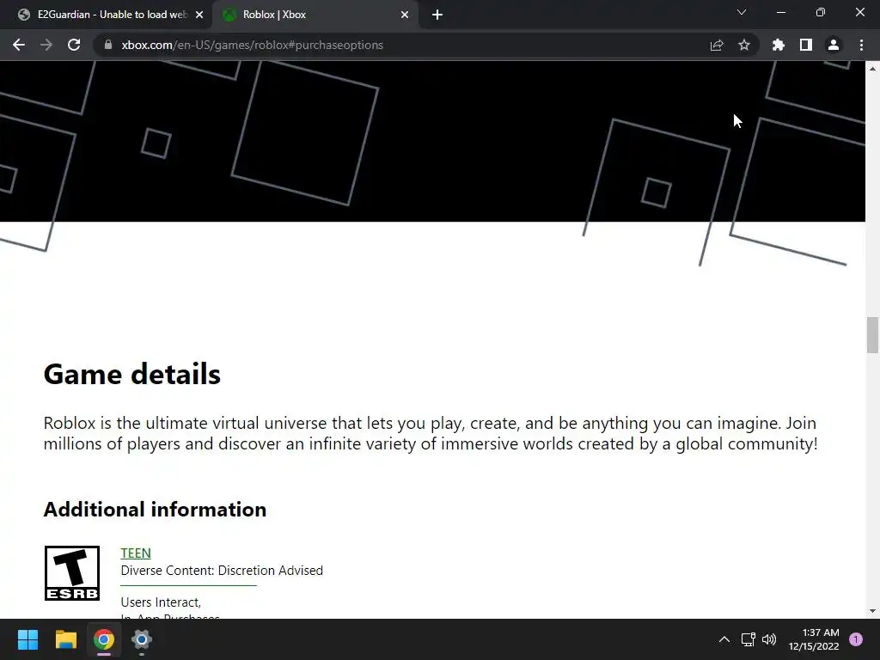Click the Users Interact text
Image resolution: width=880 pixels, height=660 pixels.
click(161, 602)
